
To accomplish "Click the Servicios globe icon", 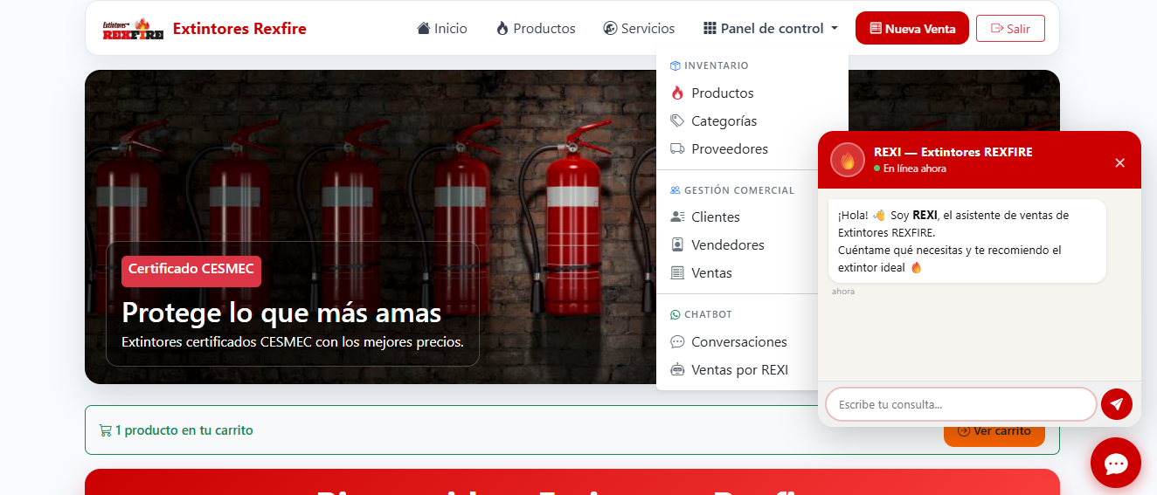I will point(610,28).
